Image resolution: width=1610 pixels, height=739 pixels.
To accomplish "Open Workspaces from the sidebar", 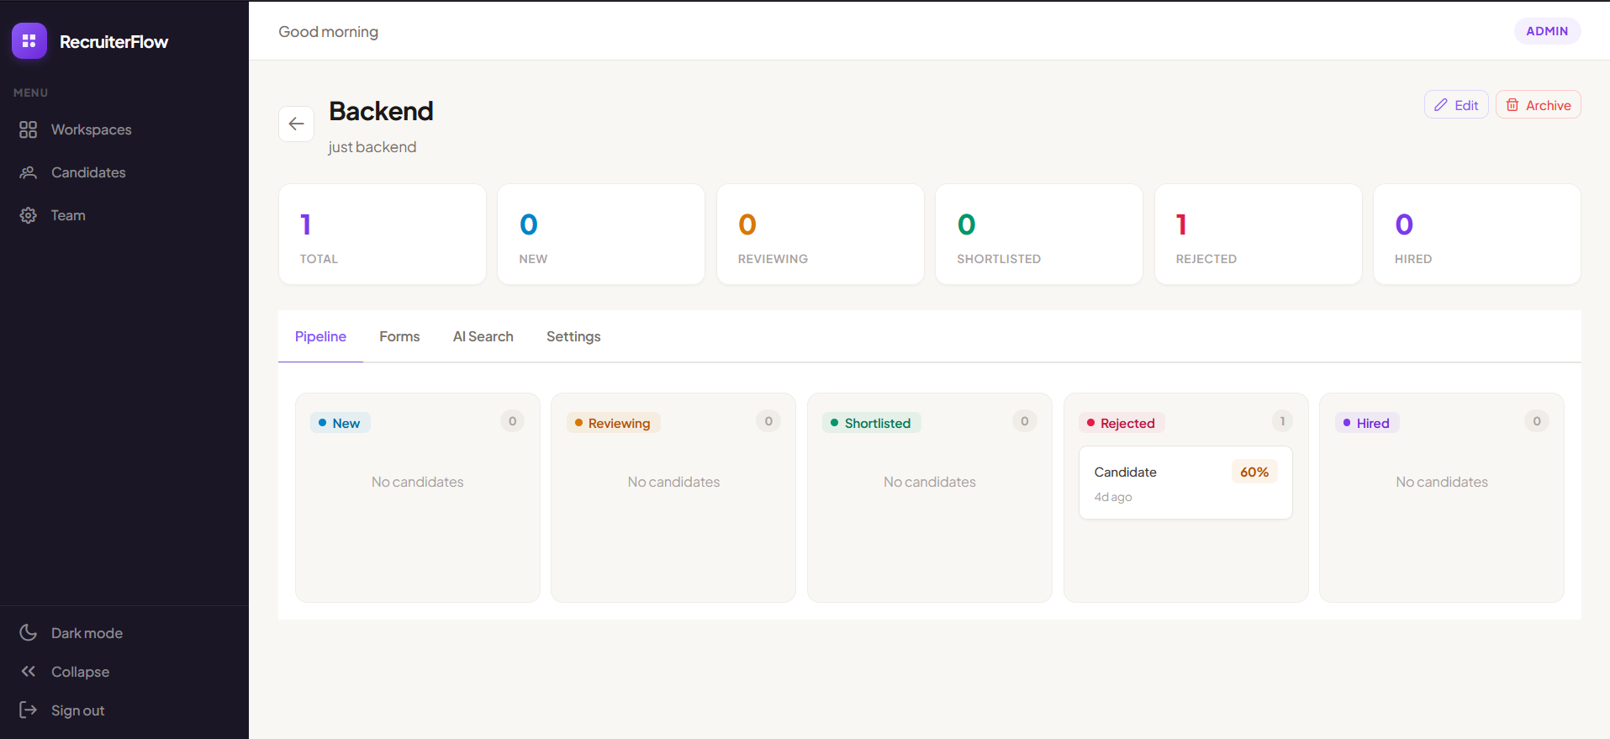I will 91,129.
